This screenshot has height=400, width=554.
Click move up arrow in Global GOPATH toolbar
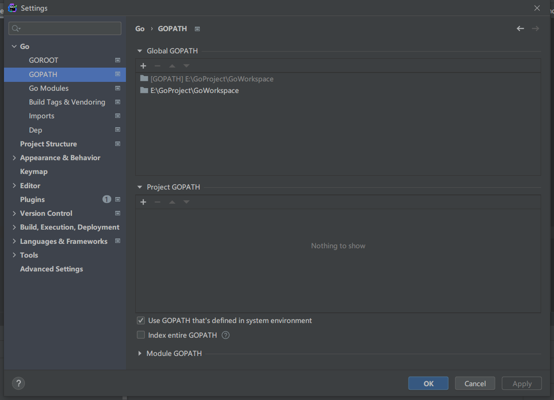coord(172,66)
